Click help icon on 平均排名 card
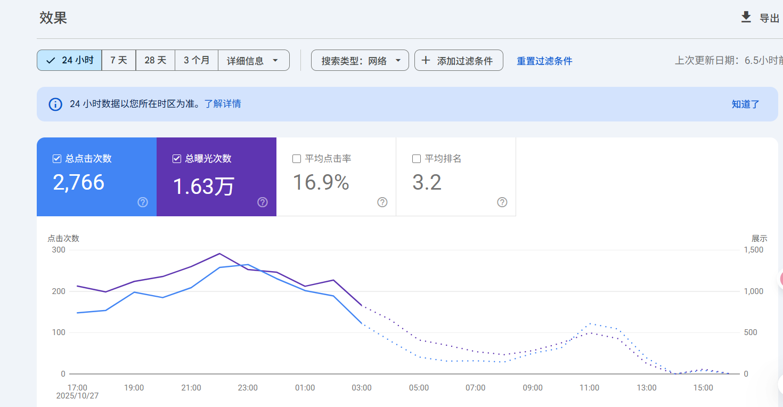The image size is (783, 407). tap(502, 202)
